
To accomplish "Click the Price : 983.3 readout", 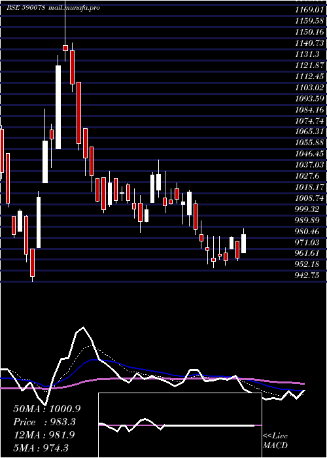I will [x=44, y=422].
